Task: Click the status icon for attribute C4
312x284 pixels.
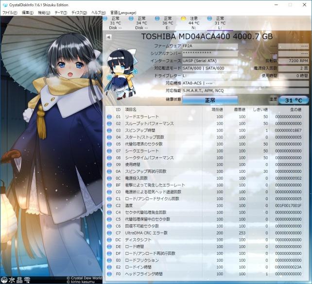Action: coord(109,213)
